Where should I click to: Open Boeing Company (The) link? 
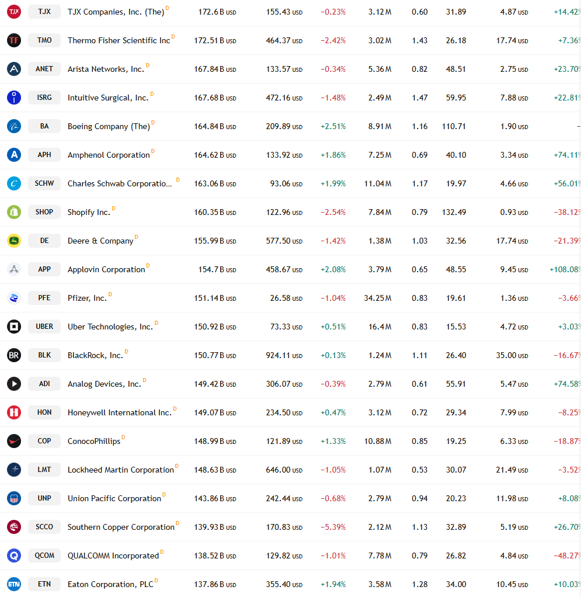coord(109,126)
